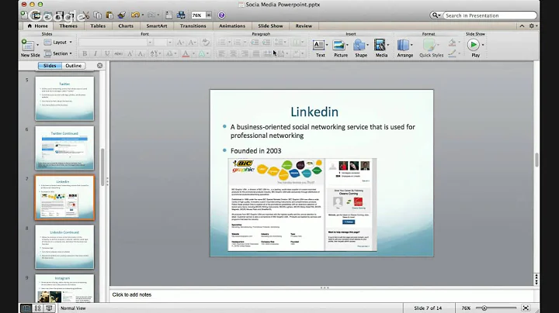Image resolution: width=559 pixels, height=313 pixels.
Task: Open the bulleted list dropdown
Action: point(229,43)
